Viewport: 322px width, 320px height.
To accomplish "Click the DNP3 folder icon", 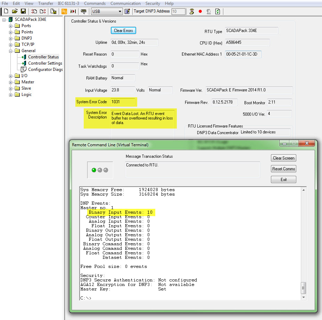I will [x=17, y=38].
